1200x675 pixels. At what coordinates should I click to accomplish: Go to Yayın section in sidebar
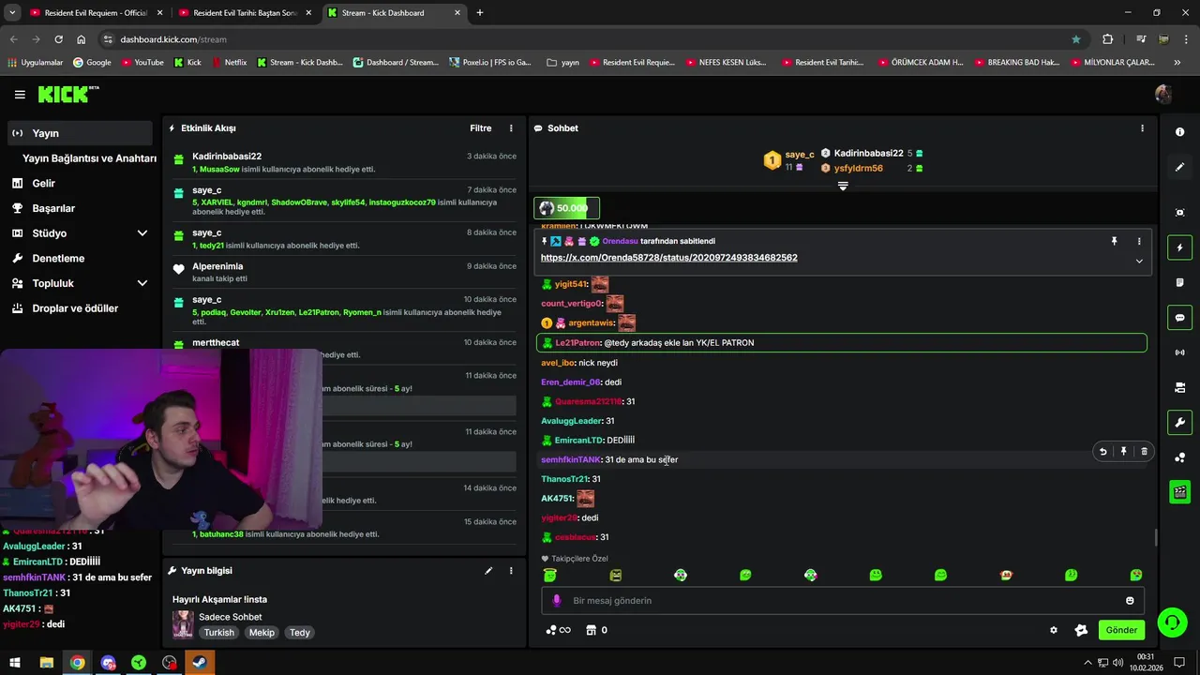(x=79, y=133)
